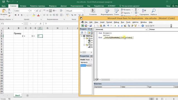Click the Break (pause) icon in VBA toolbar
Screen dimensions: 178x100
pyautogui.click(x=118, y=26)
